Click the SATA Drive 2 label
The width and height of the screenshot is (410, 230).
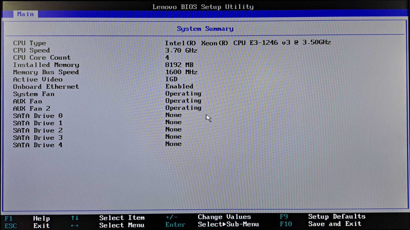(x=38, y=130)
